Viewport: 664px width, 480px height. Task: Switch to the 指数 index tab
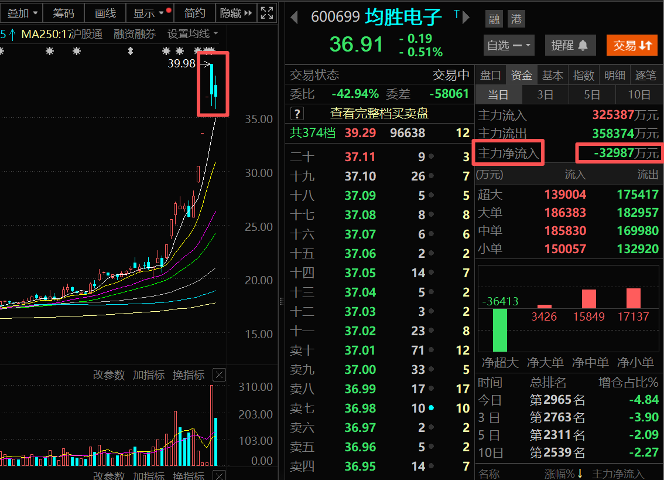[584, 76]
